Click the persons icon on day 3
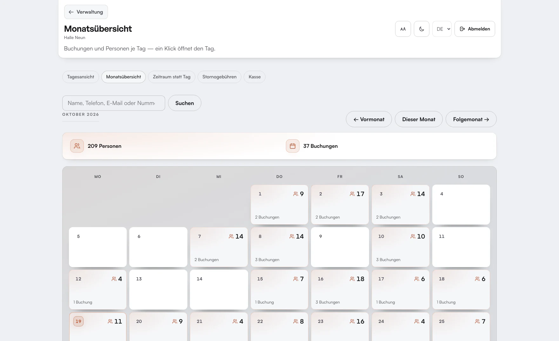The height and width of the screenshot is (341, 559). (413, 194)
